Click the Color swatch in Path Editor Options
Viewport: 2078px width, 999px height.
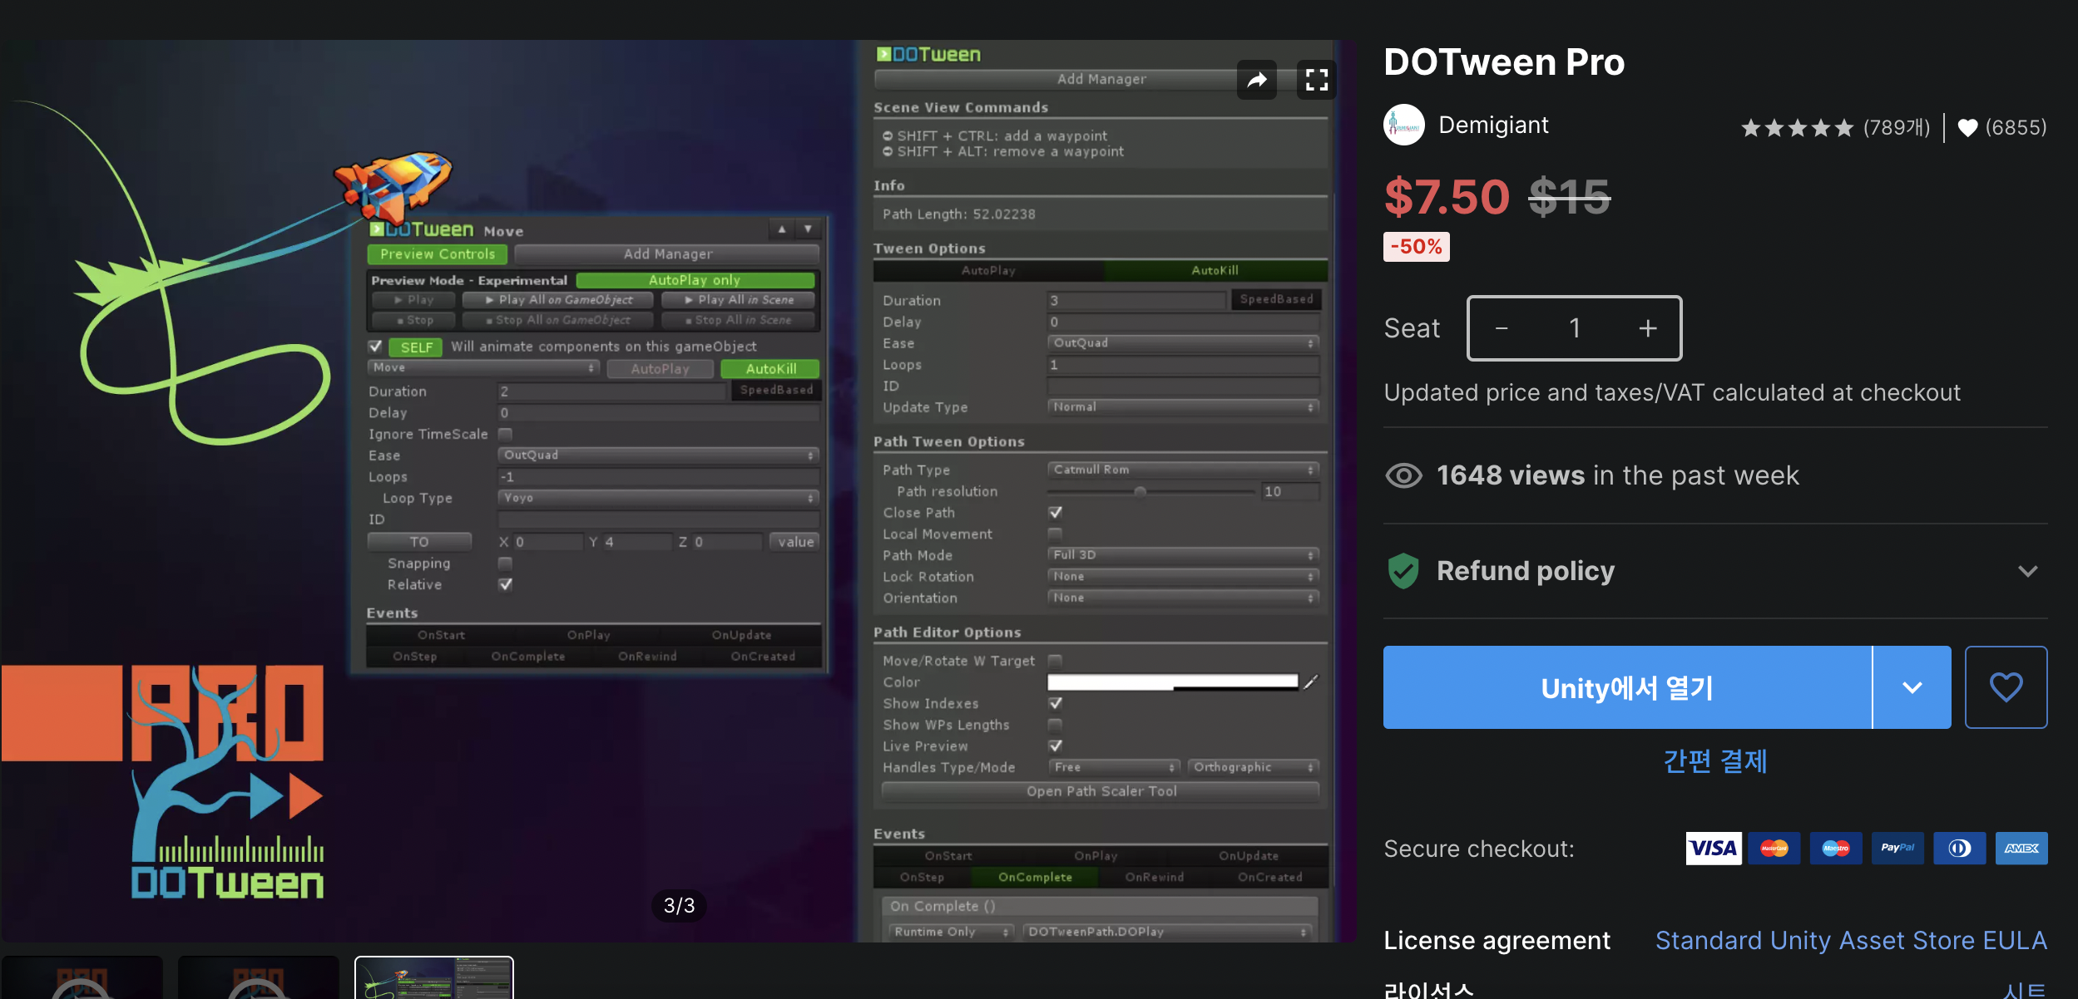[1173, 682]
